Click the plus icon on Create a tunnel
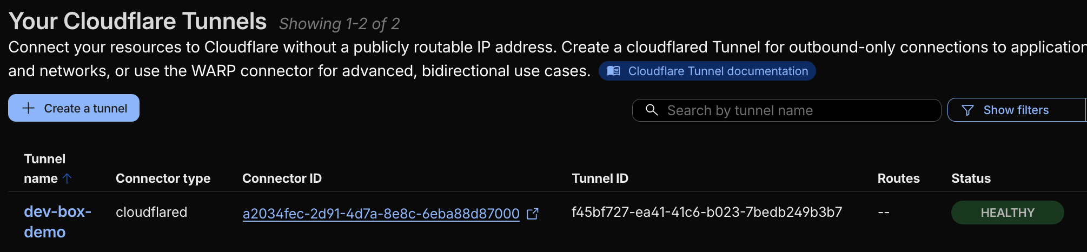The width and height of the screenshot is (1087, 252). click(29, 108)
